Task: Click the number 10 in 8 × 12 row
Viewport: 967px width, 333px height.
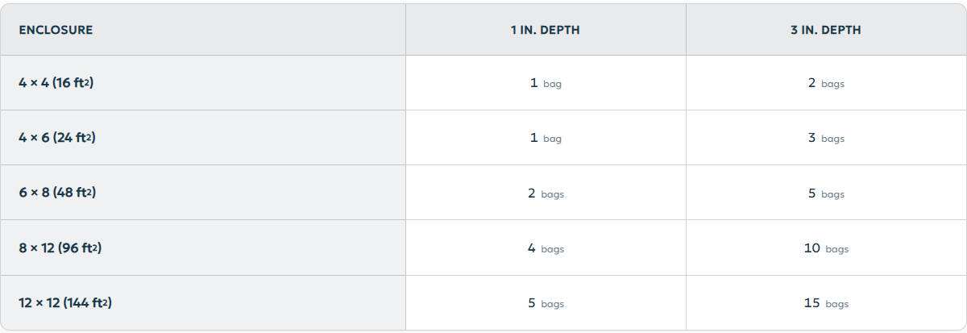Action: point(811,248)
